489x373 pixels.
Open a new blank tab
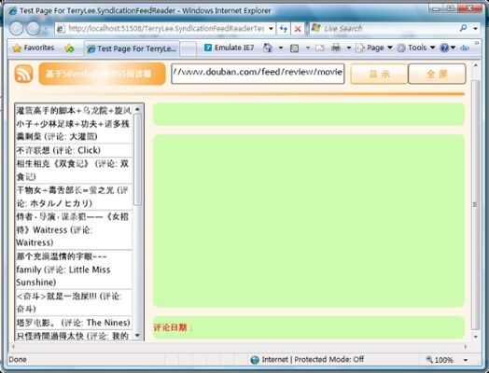click(189, 48)
